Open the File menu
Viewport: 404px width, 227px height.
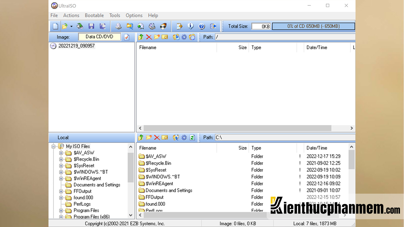54,15
